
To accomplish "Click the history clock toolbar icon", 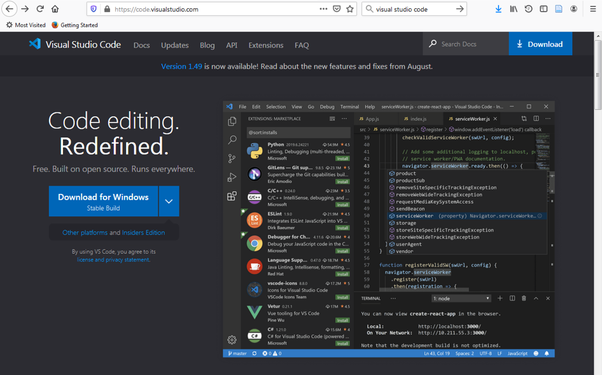I will 529,9.
